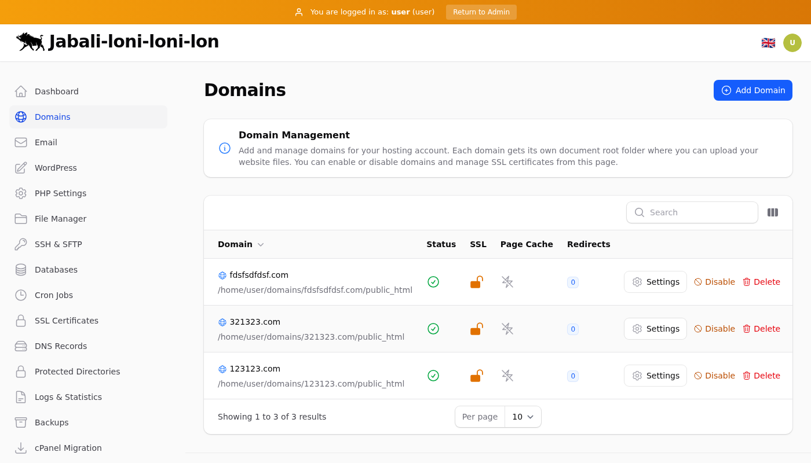
Task: Click the Add Domain button
Action: [752, 90]
